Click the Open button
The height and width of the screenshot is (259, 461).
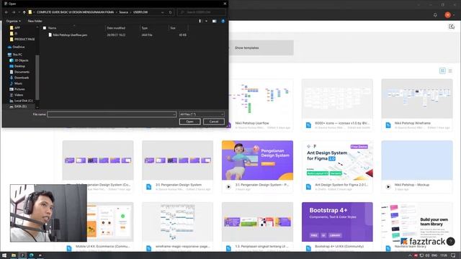[189, 122]
